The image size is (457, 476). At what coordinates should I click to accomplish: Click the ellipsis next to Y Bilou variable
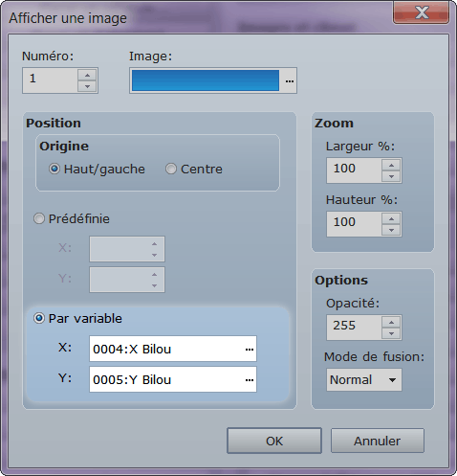[x=250, y=379]
